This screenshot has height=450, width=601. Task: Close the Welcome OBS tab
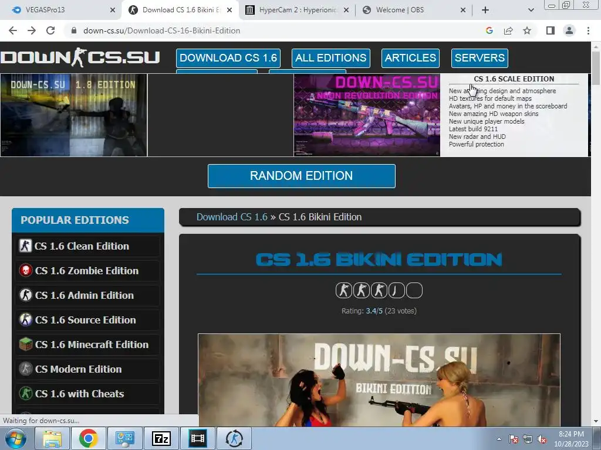[463, 10]
